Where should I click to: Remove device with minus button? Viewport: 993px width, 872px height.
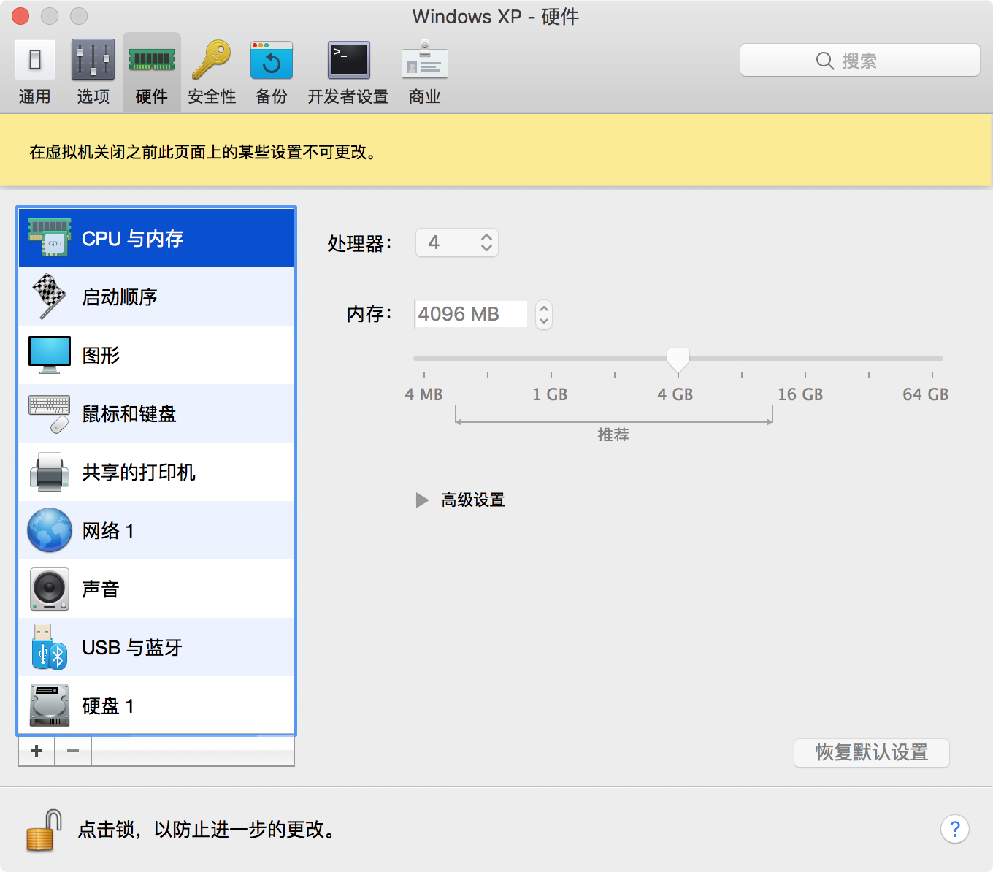pos(73,751)
